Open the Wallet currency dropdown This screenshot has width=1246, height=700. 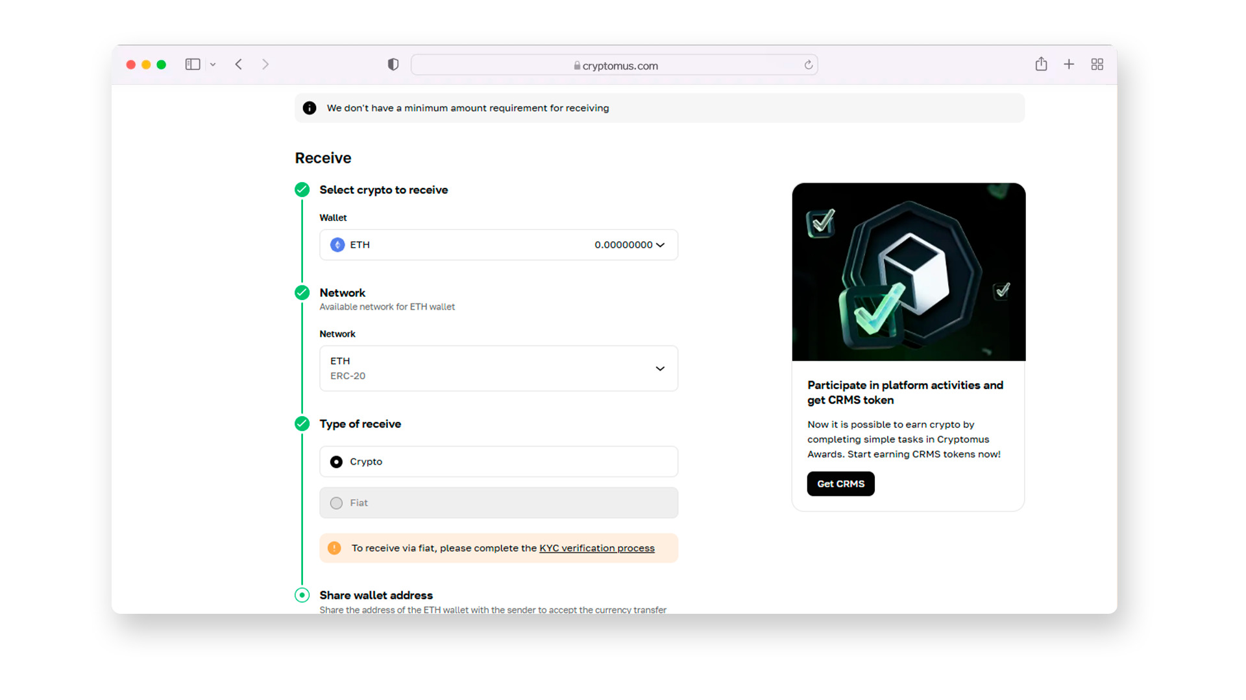point(498,245)
